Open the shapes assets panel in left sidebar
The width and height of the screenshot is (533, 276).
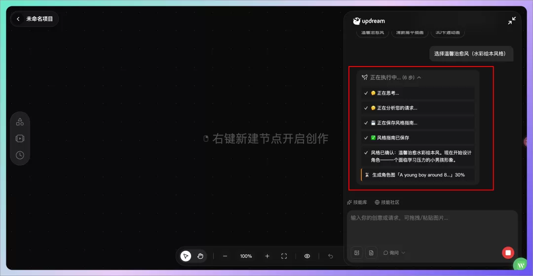20,122
